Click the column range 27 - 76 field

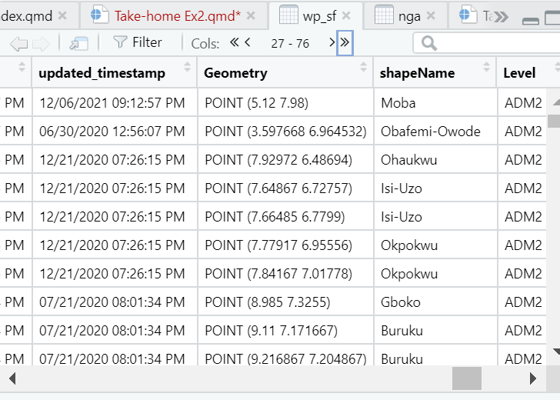(290, 44)
